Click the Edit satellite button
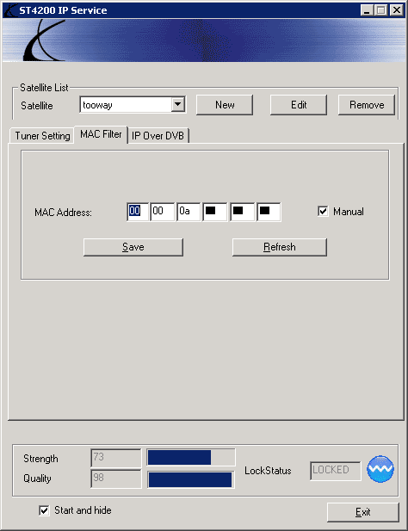This screenshot has width=408, height=531. pyautogui.click(x=299, y=105)
